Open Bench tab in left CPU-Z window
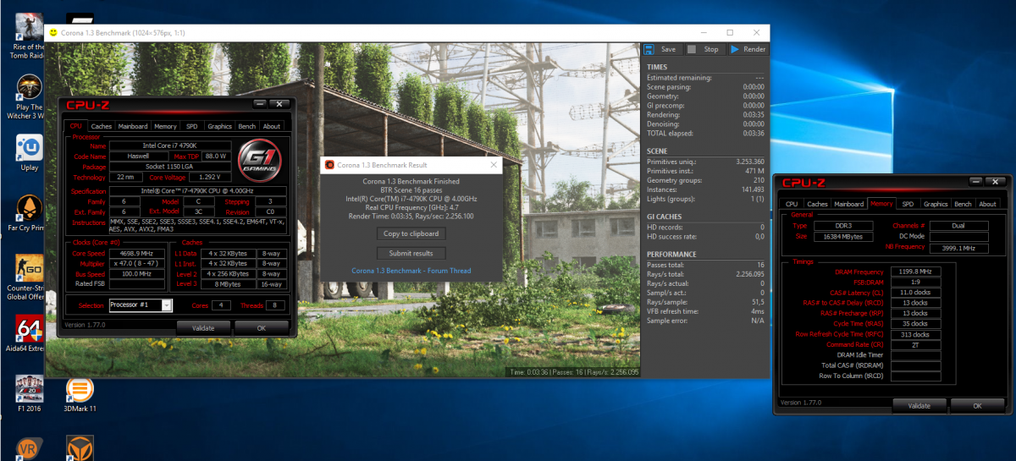Screen dimensions: 1016x461 pos(246,126)
